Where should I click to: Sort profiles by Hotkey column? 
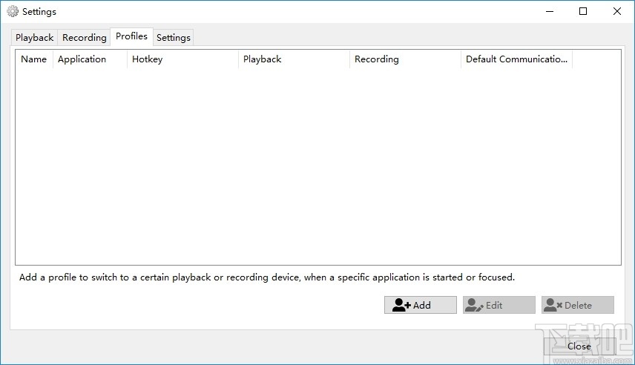(147, 59)
